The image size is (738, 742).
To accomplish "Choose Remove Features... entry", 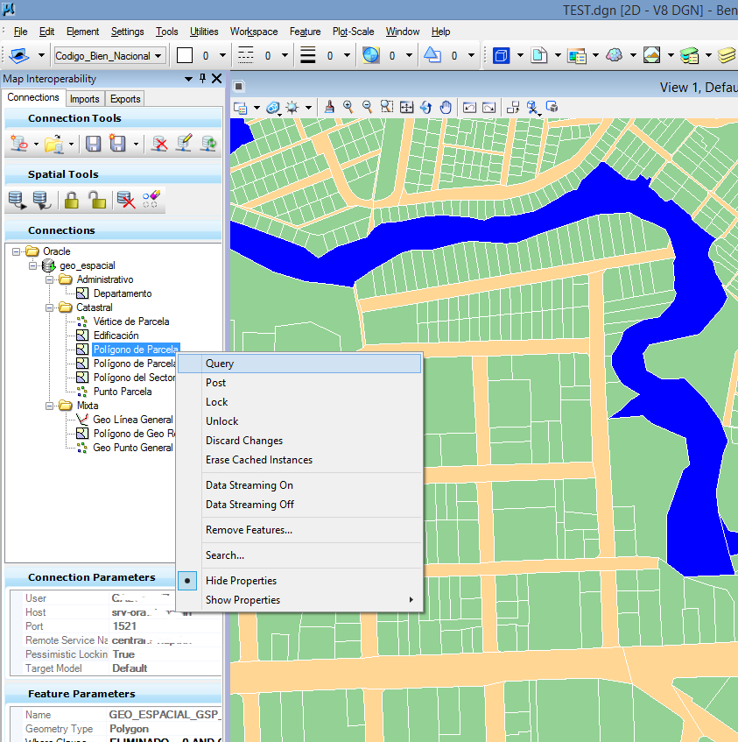I will [299, 530].
